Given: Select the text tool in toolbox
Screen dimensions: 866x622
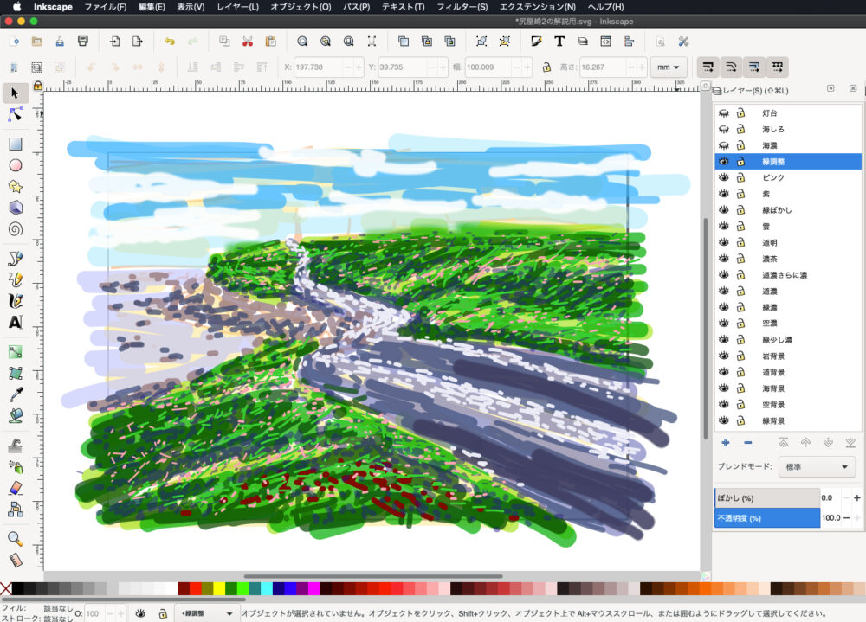Looking at the screenshot, I should pyautogui.click(x=15, y=322).
